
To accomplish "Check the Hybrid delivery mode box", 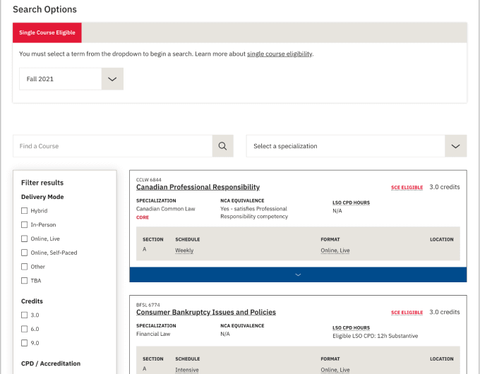I will click(24, 210).
